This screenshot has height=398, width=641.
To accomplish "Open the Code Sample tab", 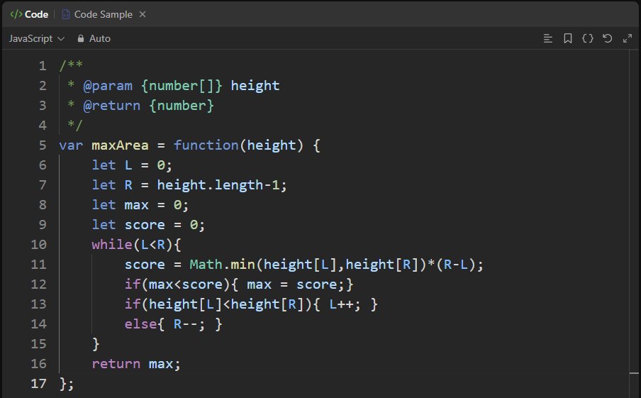I will point(97,14).
